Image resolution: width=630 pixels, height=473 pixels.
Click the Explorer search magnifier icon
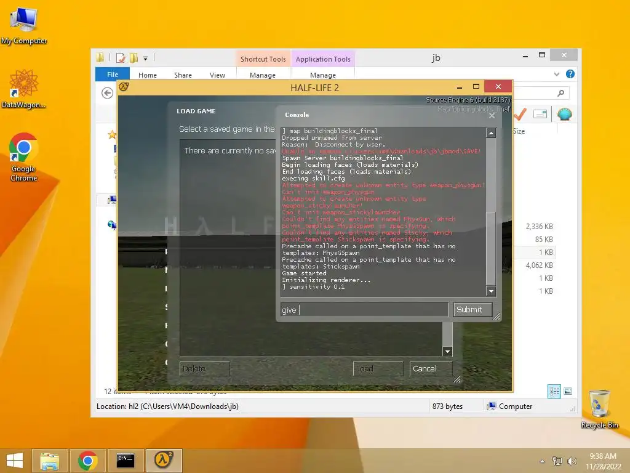point(560,94)
